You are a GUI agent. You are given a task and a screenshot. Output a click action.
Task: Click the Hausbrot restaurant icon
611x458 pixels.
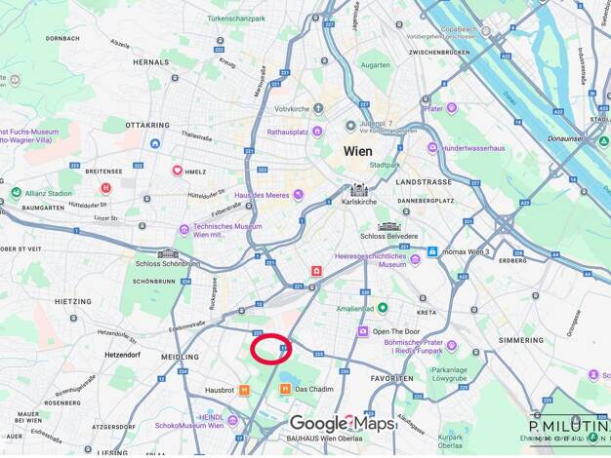[244, 390]
